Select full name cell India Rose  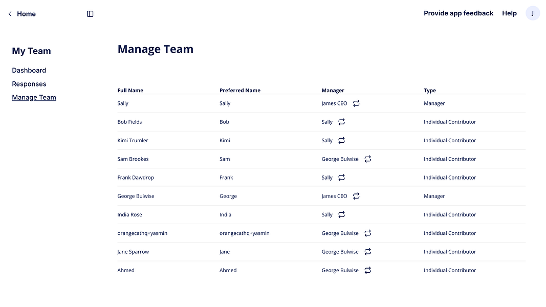click(x=129, y=215)
